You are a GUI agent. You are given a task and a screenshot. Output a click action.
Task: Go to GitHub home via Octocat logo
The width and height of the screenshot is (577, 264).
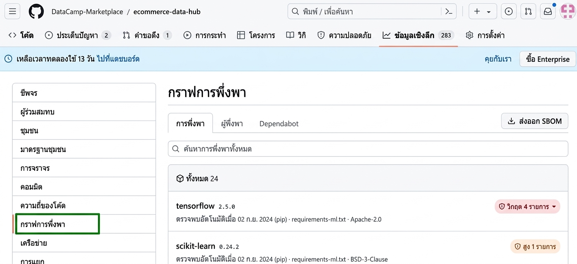point(36,12)
